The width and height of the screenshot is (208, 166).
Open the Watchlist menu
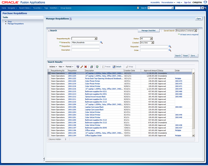[x=54, y=8]
